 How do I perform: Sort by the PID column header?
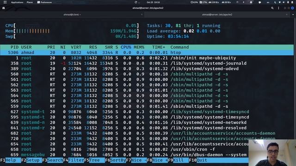pos(14,47)
